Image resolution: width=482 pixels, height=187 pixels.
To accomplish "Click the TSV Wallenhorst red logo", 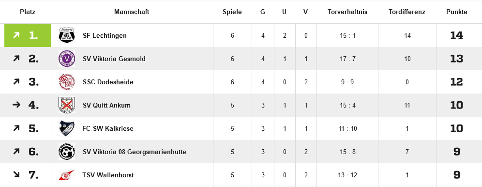I will click(66, 175).
